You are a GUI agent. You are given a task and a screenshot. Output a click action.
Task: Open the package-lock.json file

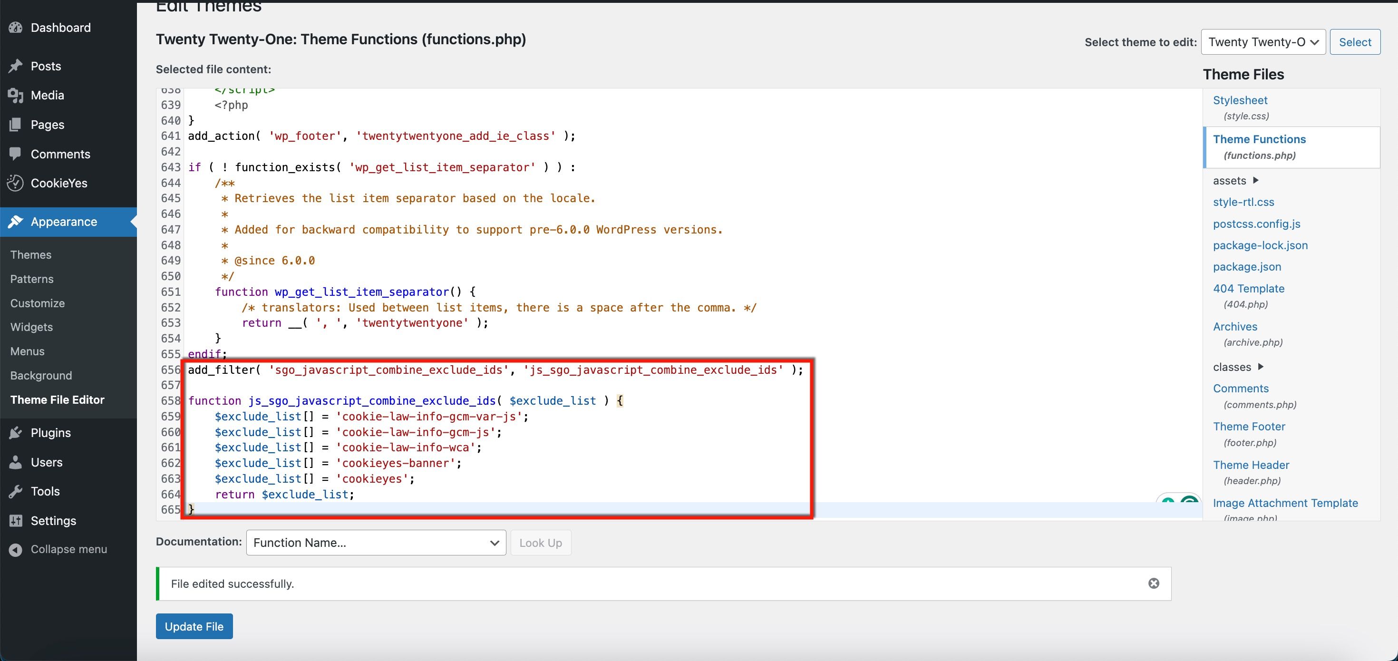[1260, 245]
